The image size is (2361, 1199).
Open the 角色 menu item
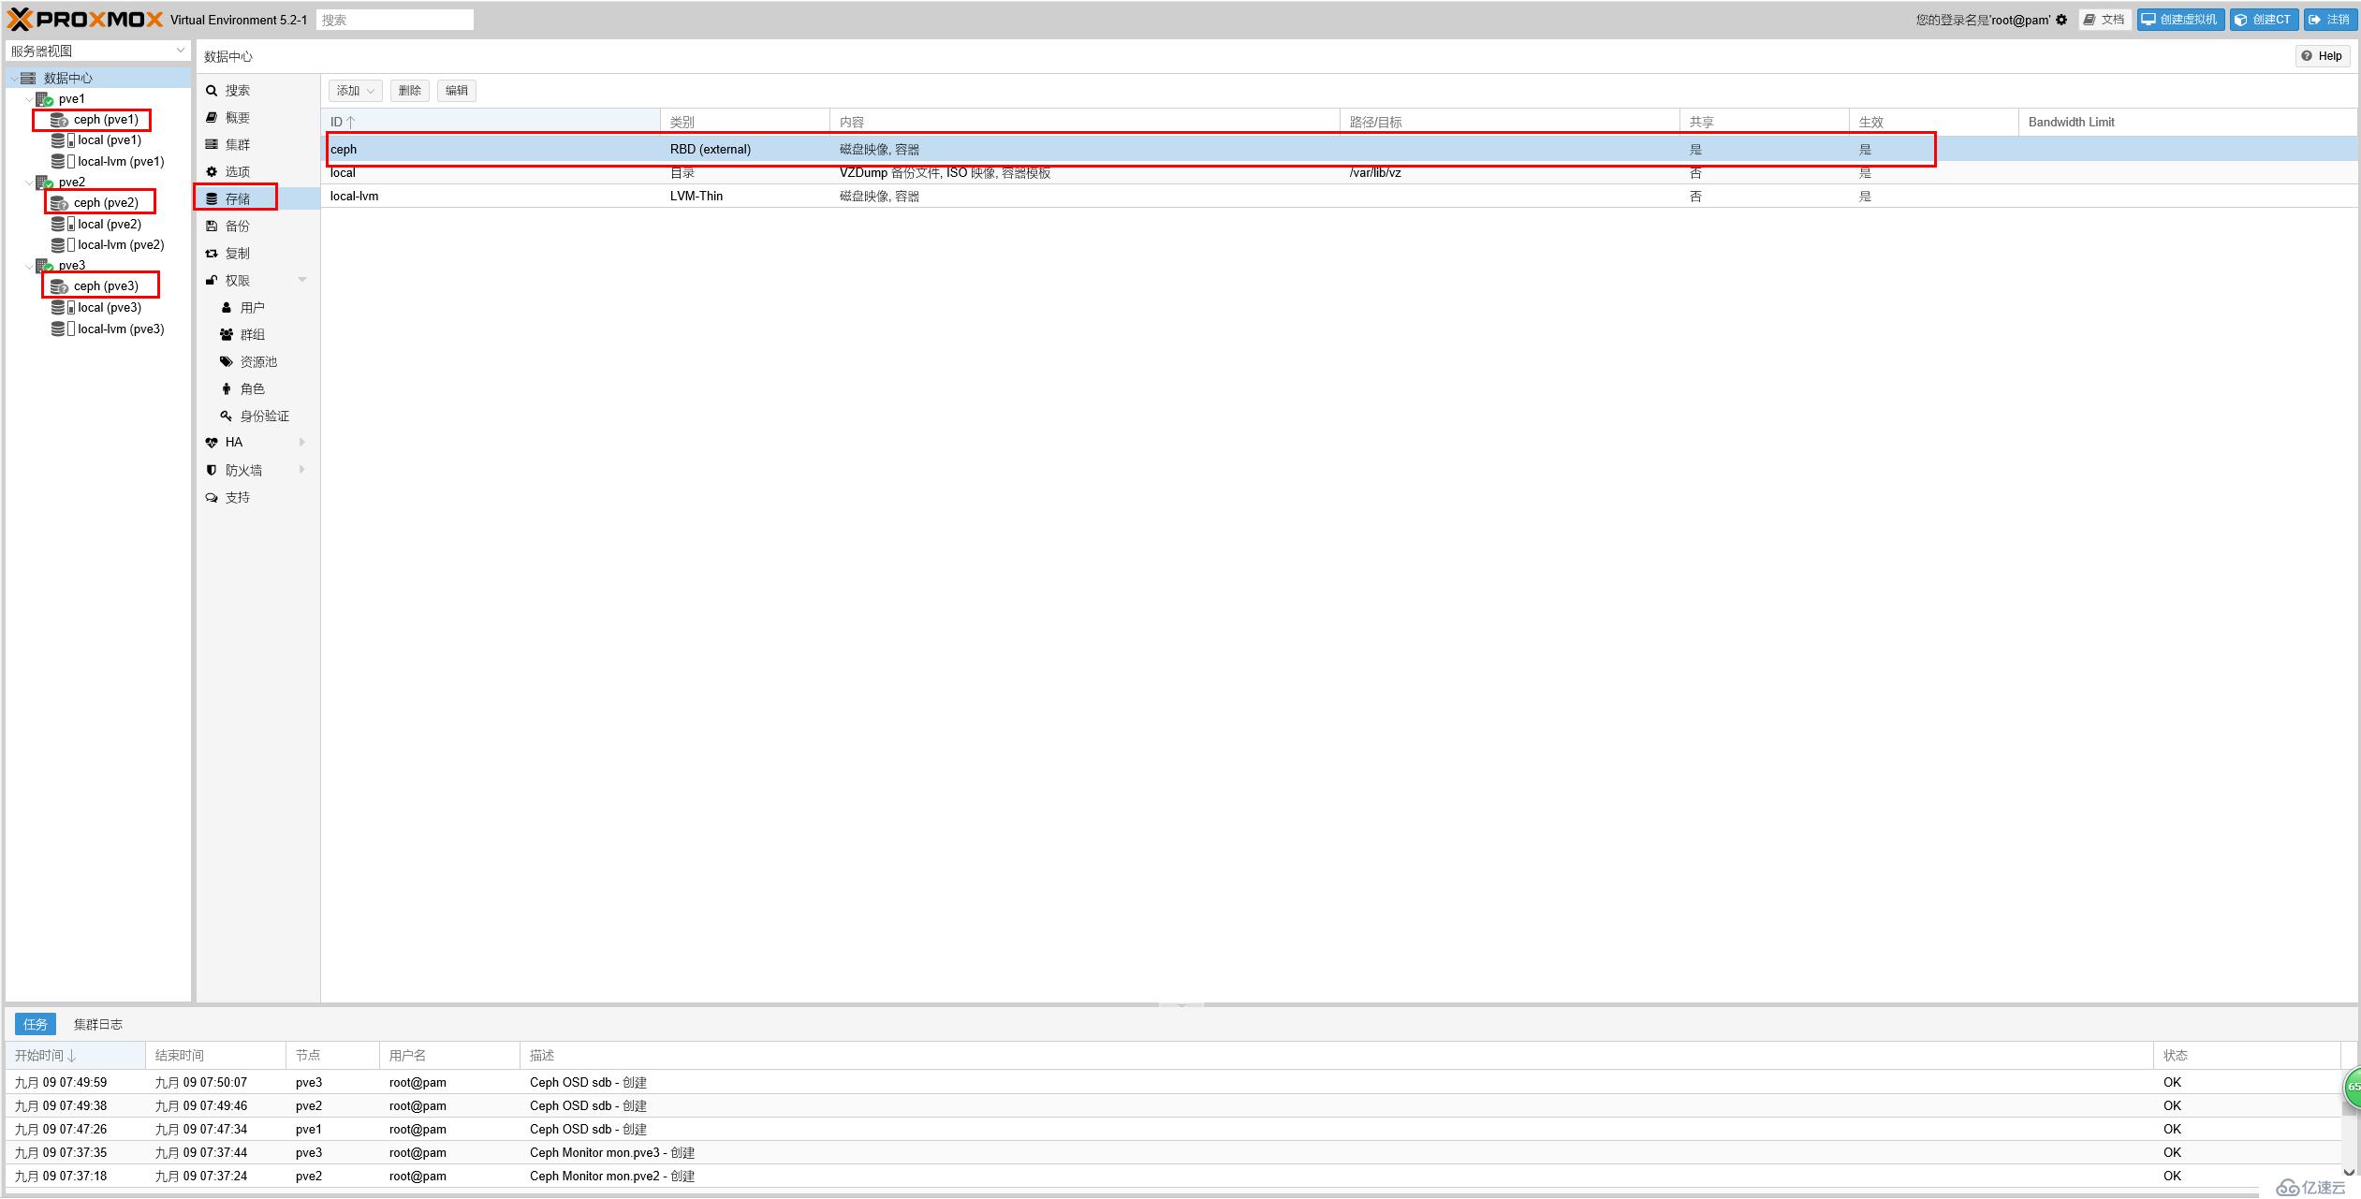[x=257, y=388]
